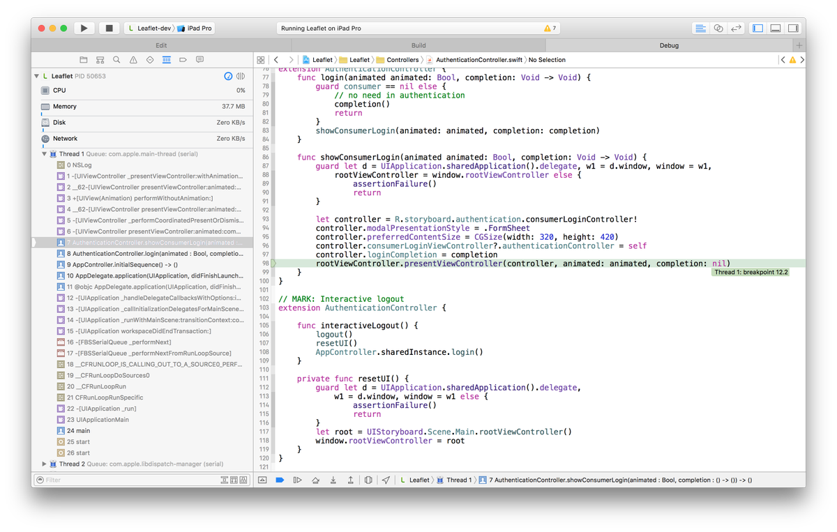The height and width of the screenshot is (532, 837).
Task: Click the warning count in activity bar
Action: [x=550, y=29]
